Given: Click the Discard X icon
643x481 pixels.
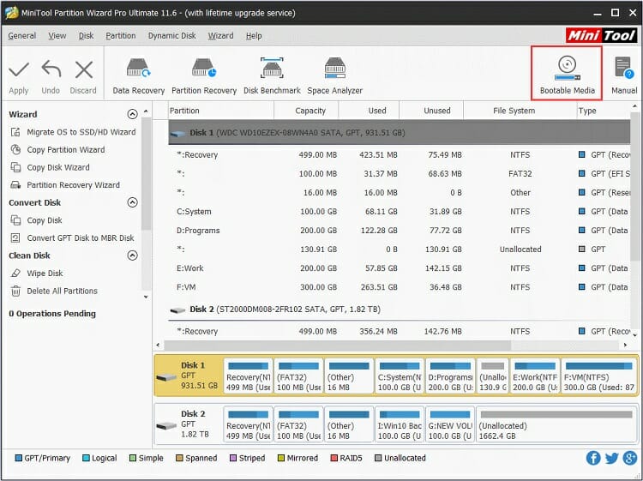Looking at the screenshot, I should [83, 70].
